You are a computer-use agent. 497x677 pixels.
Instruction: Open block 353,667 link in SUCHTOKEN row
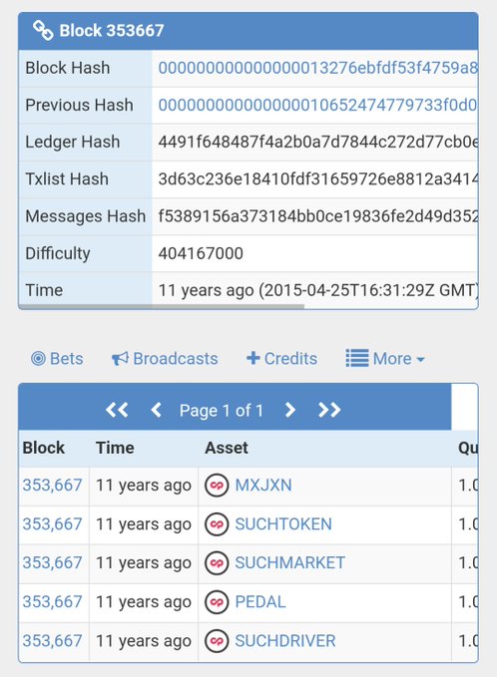(x=52, y=524)
